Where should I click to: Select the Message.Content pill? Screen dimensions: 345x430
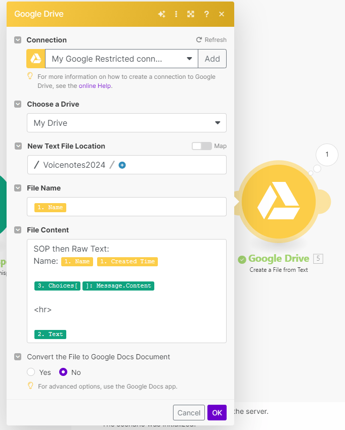(x=118, y=286)
